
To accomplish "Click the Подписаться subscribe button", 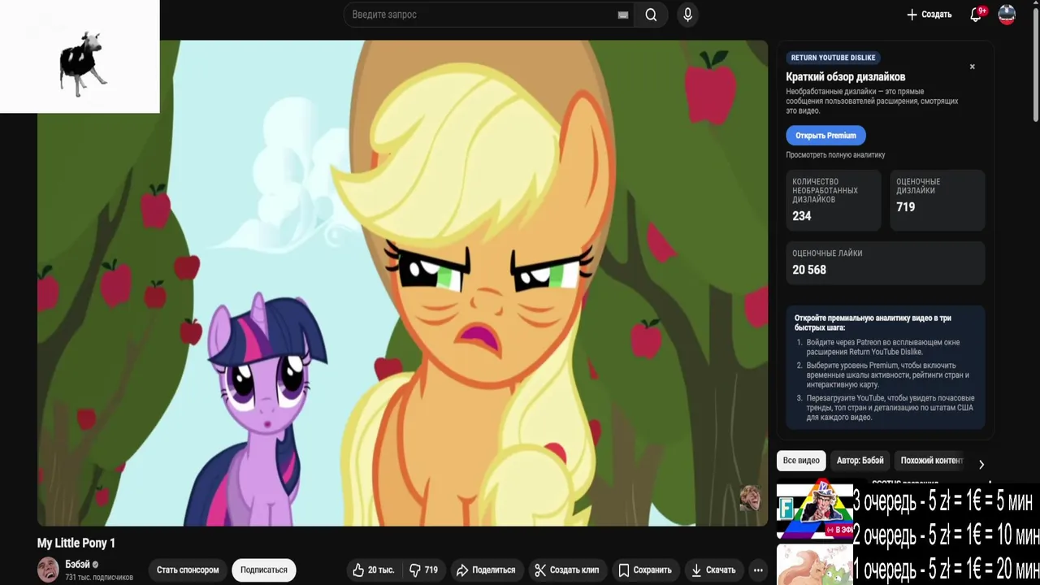I will pyautogui.click(x=264, y=570).
